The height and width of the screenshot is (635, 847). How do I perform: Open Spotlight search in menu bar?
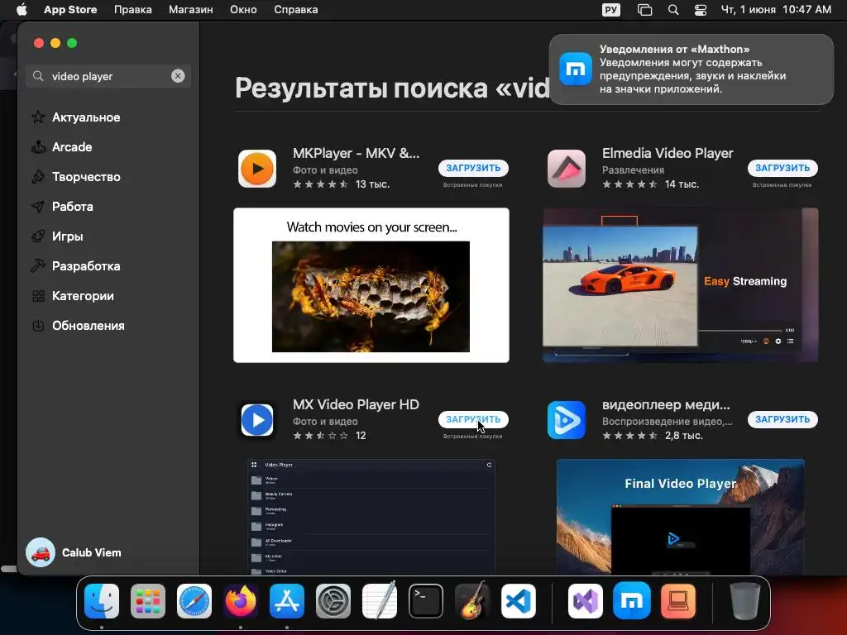(673, 10)
